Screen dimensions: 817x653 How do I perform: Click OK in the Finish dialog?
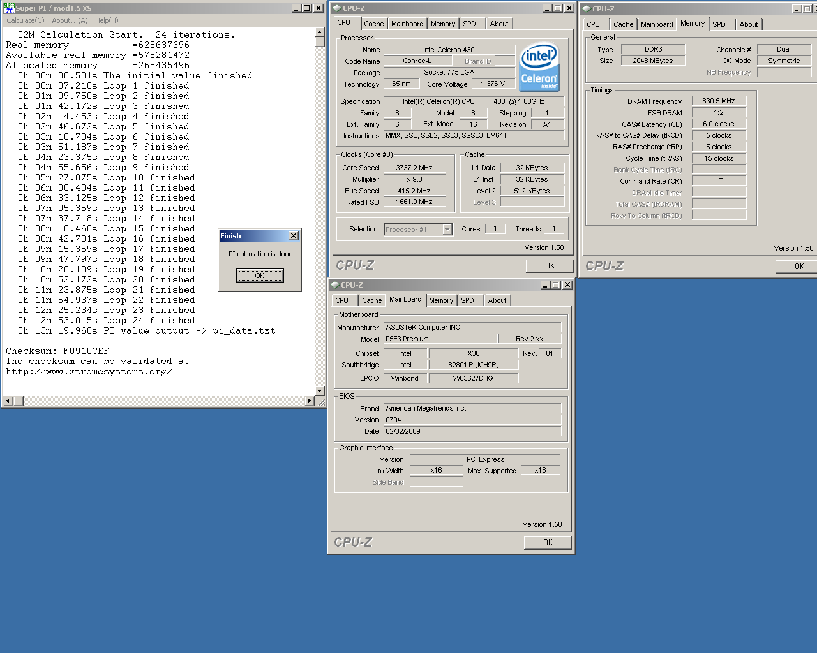260,275
